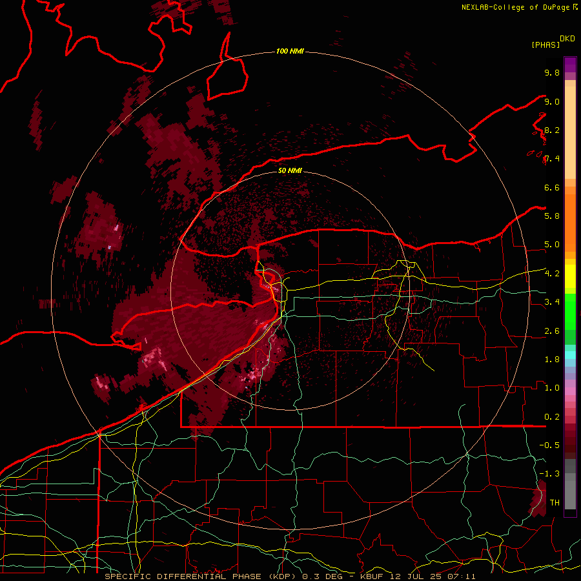Click the 1.8 value on color scale
The height and width of the screenshot is (581, 581).
pyautogui.click(x=552, y=359)
